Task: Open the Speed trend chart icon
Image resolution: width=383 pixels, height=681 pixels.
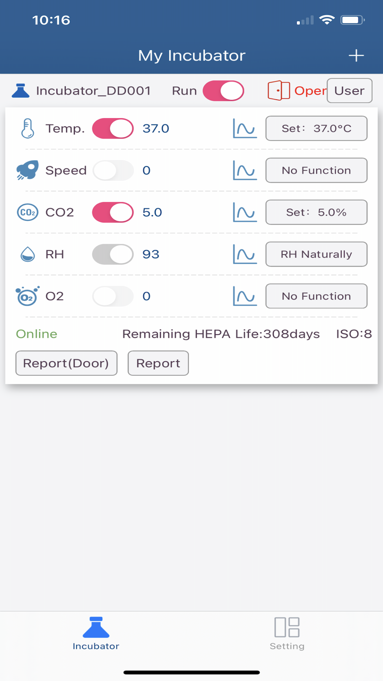Action: pyautogui.click(x=244, y=170)
